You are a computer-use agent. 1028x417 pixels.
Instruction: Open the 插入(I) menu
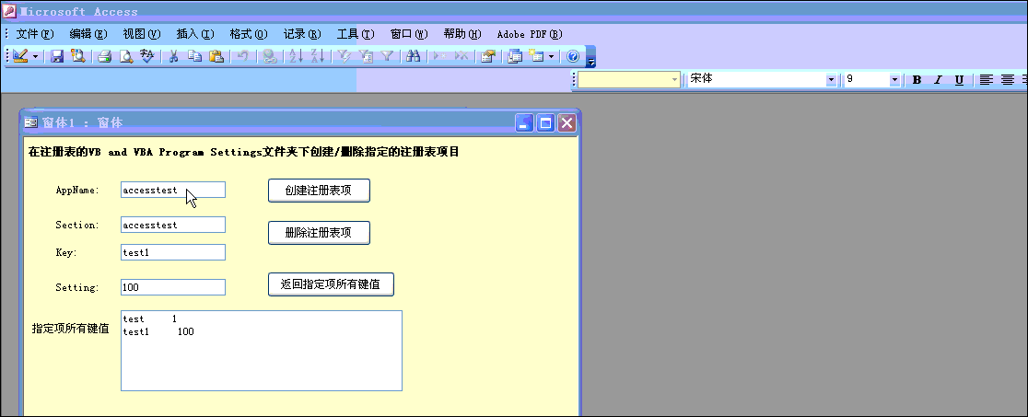tap(195, 34)
